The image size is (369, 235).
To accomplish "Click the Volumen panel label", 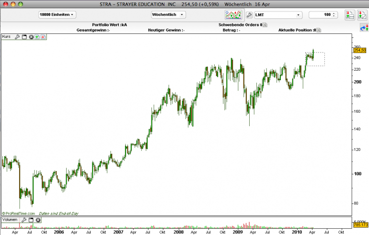I will tap(10, 220).
